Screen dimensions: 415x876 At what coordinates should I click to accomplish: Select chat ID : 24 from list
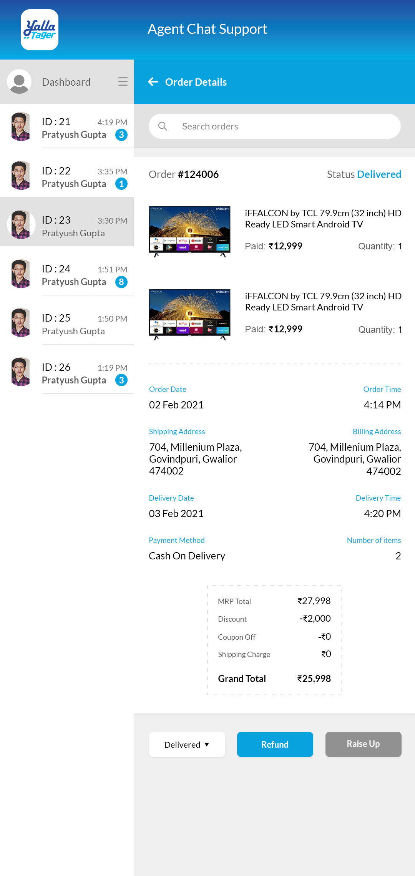pos(73,275)
